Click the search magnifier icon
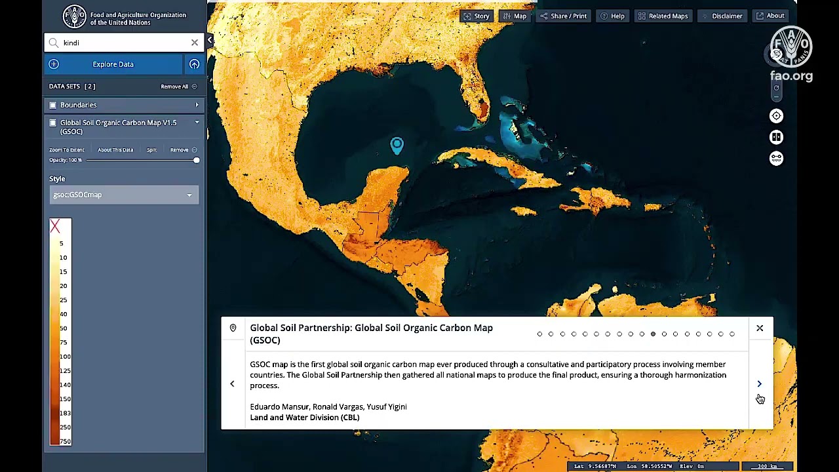This screenshot has height=472, width=839. pos(54,43)
